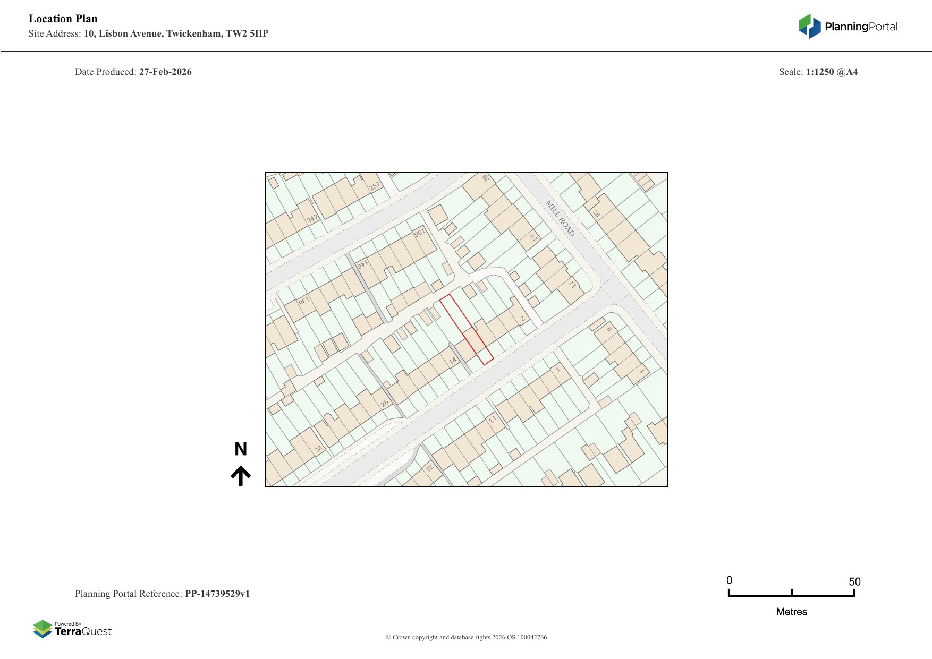Click the PlanningPortal wordmark text
The height and width of the screenshot is (659, 932).
click(861, 27)
